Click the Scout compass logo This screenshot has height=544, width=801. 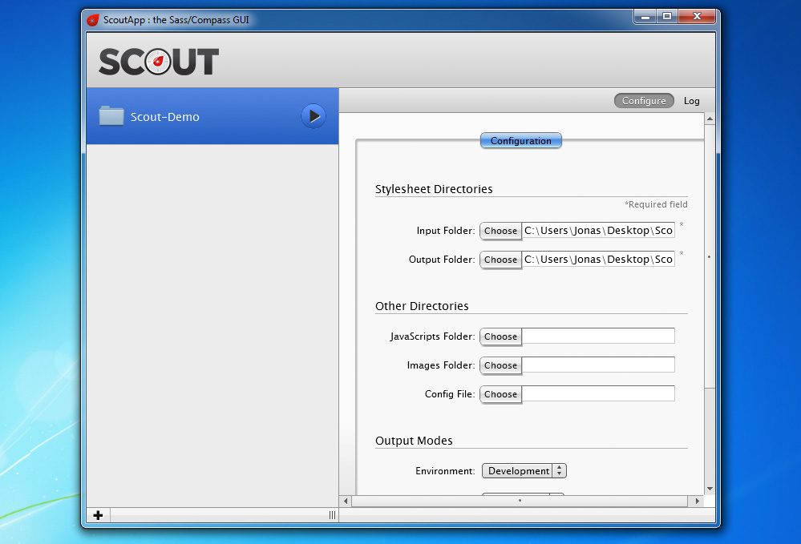coord(157,60)
